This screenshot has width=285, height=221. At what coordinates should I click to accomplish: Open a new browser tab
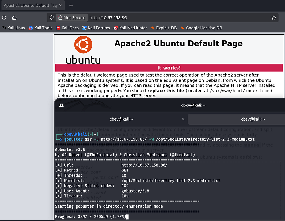(71, 6)
